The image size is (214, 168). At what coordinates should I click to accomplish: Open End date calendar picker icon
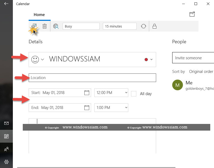[x=87, y=108]
